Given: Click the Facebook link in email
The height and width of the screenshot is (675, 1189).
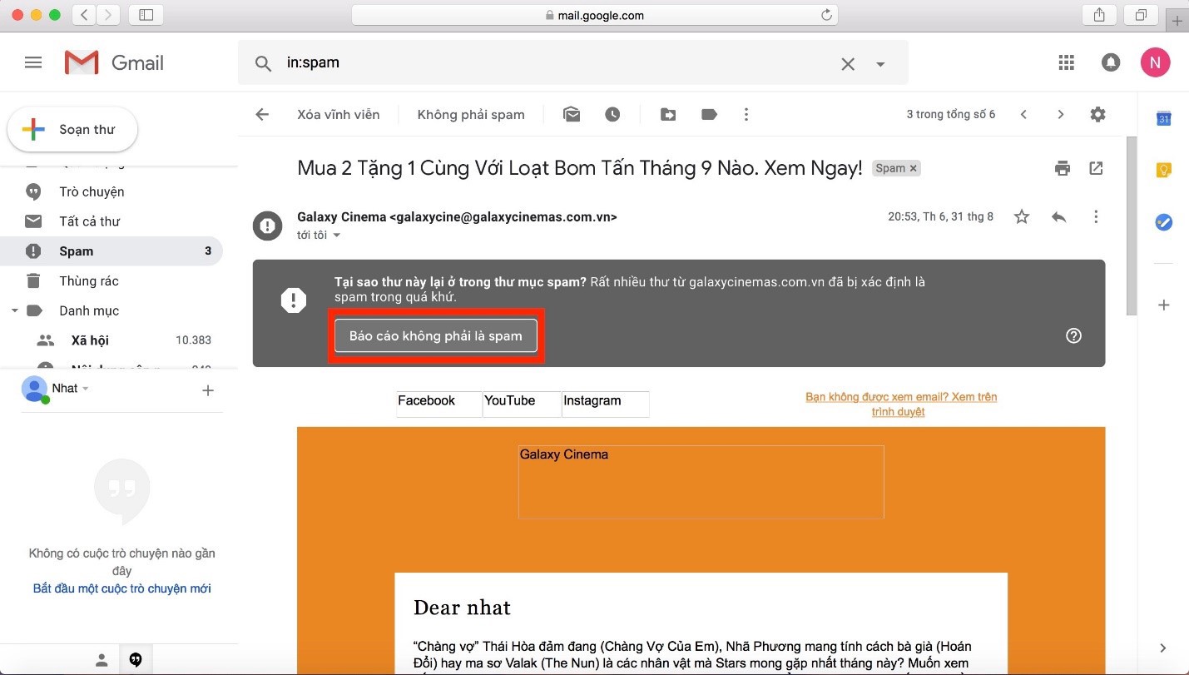Looking at the screenshot, I should (x=426, y=401).
